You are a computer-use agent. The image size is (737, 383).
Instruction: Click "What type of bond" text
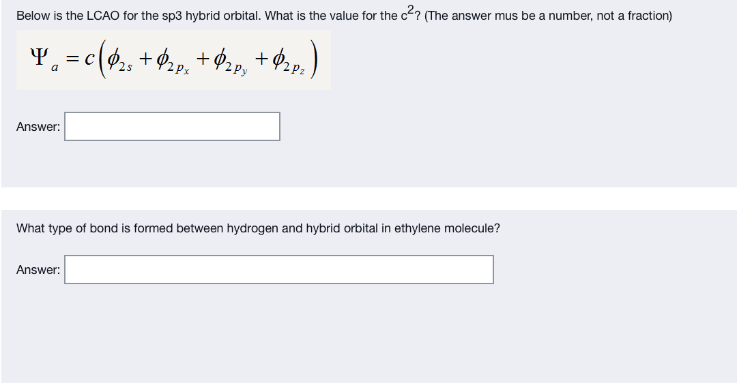63,228
